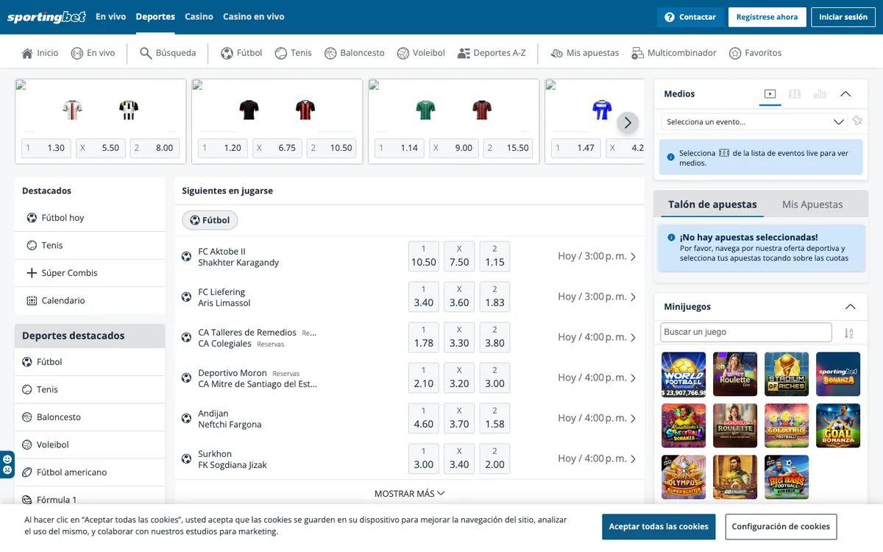Pick odds 3.00 for Surkhon

(424, 459)
